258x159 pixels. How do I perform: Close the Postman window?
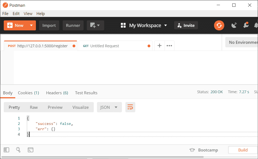[250, 5]
